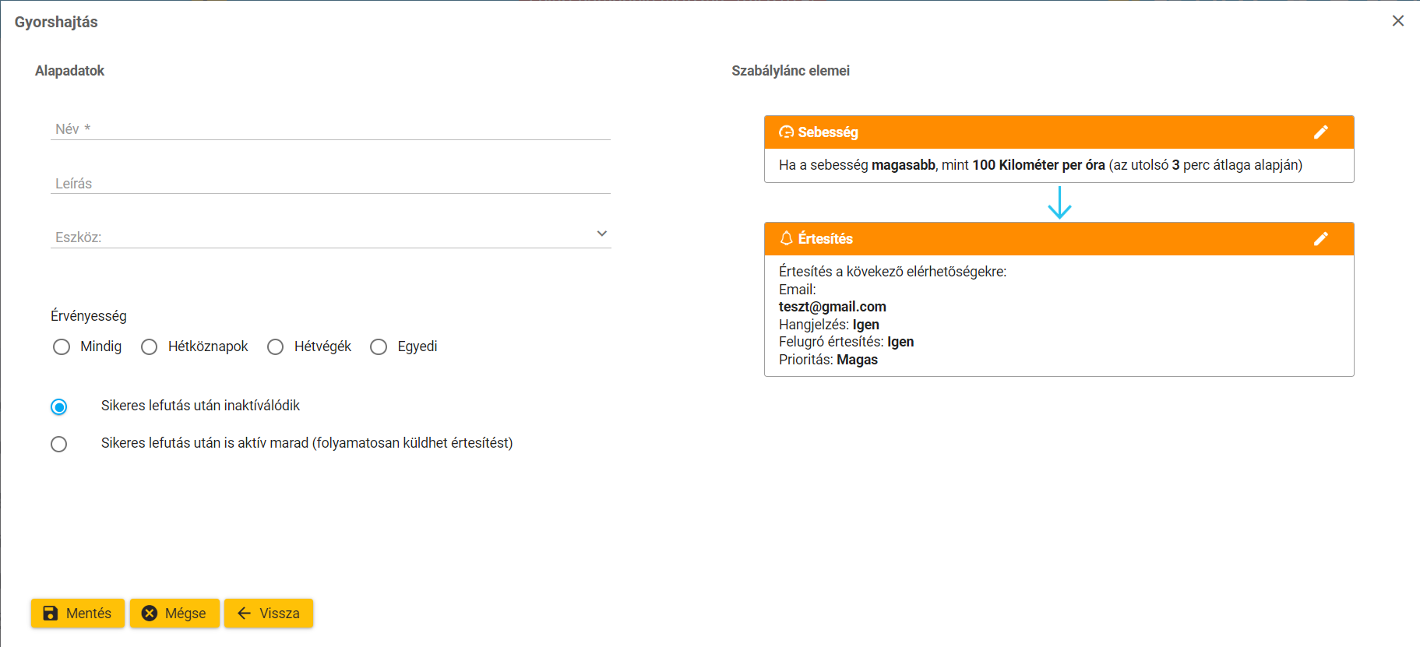Click the floppy disk icon on Mentés
Screen dimensions: 1420x647
tap(51, 614)
